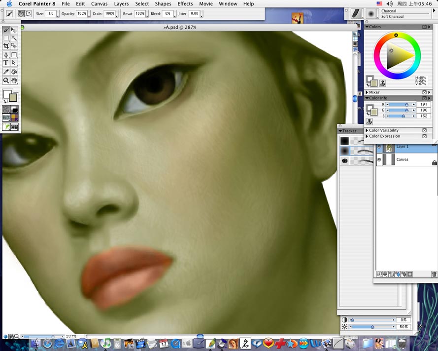Swap main and additional colors in toolbox
The height and width of the screenshot is (351, 438).
5,101
